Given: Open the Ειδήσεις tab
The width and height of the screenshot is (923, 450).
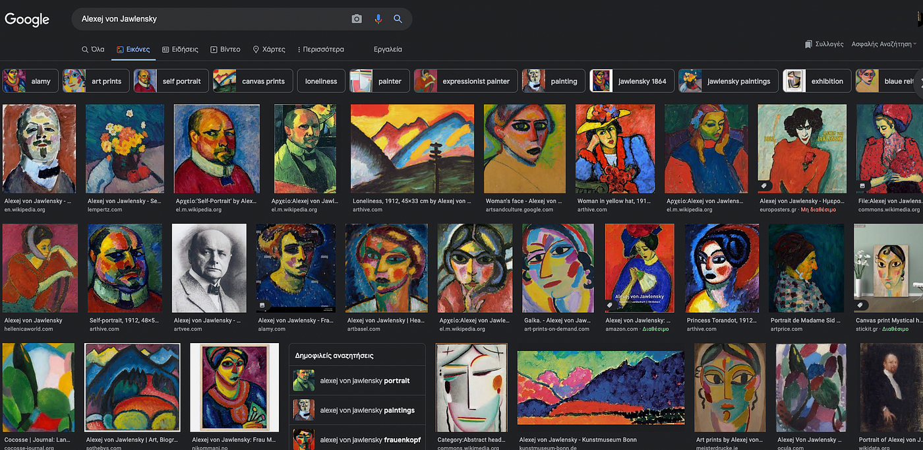Looking at the screenshot, I should [x=180, y=49].
